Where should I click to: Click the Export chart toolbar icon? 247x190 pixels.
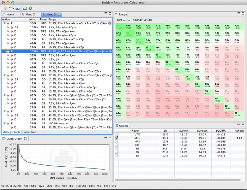(25, 8)
